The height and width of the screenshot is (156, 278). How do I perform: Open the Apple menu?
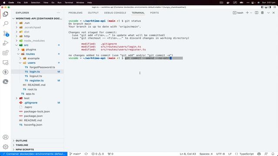pos(4,3)
